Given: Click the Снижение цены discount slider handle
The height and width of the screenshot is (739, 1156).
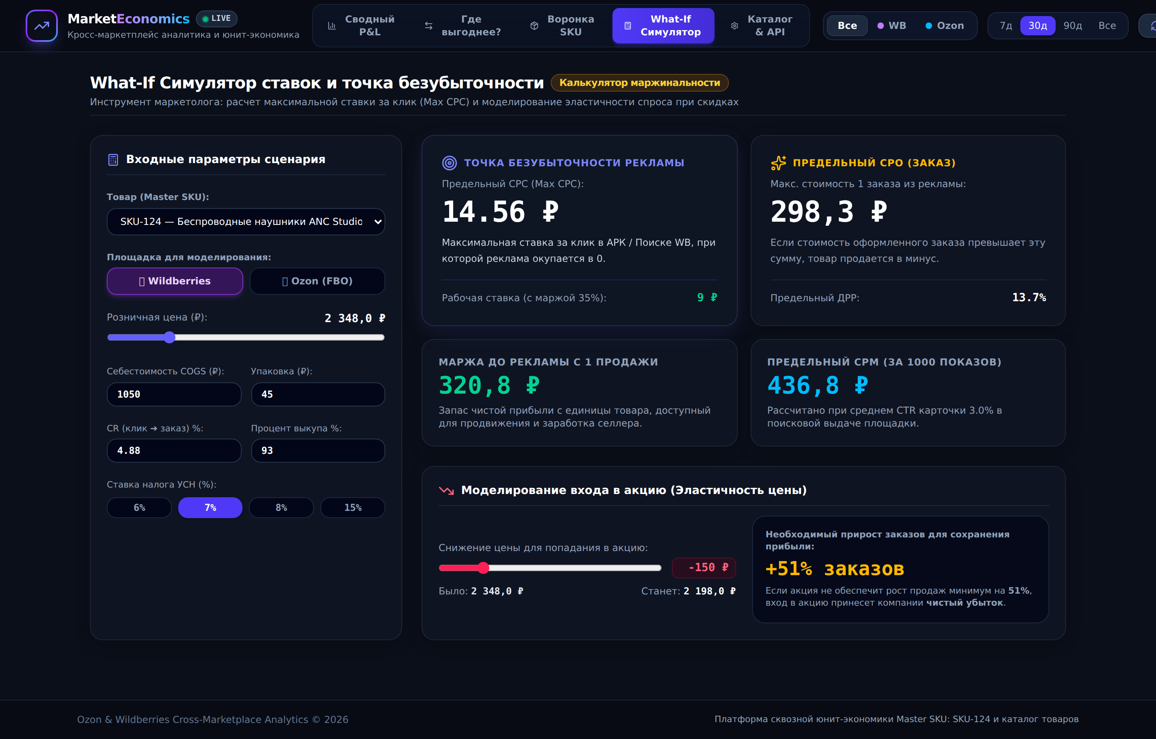Looking at the screenshot, I should (483, 568).
